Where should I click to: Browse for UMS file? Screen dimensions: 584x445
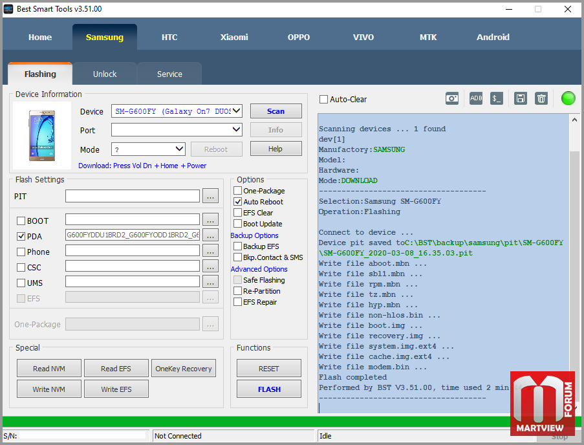(x=210, y=282)
